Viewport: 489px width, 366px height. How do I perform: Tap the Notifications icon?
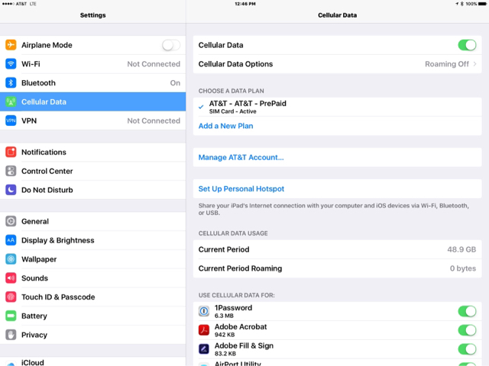[x=11, y=152]
